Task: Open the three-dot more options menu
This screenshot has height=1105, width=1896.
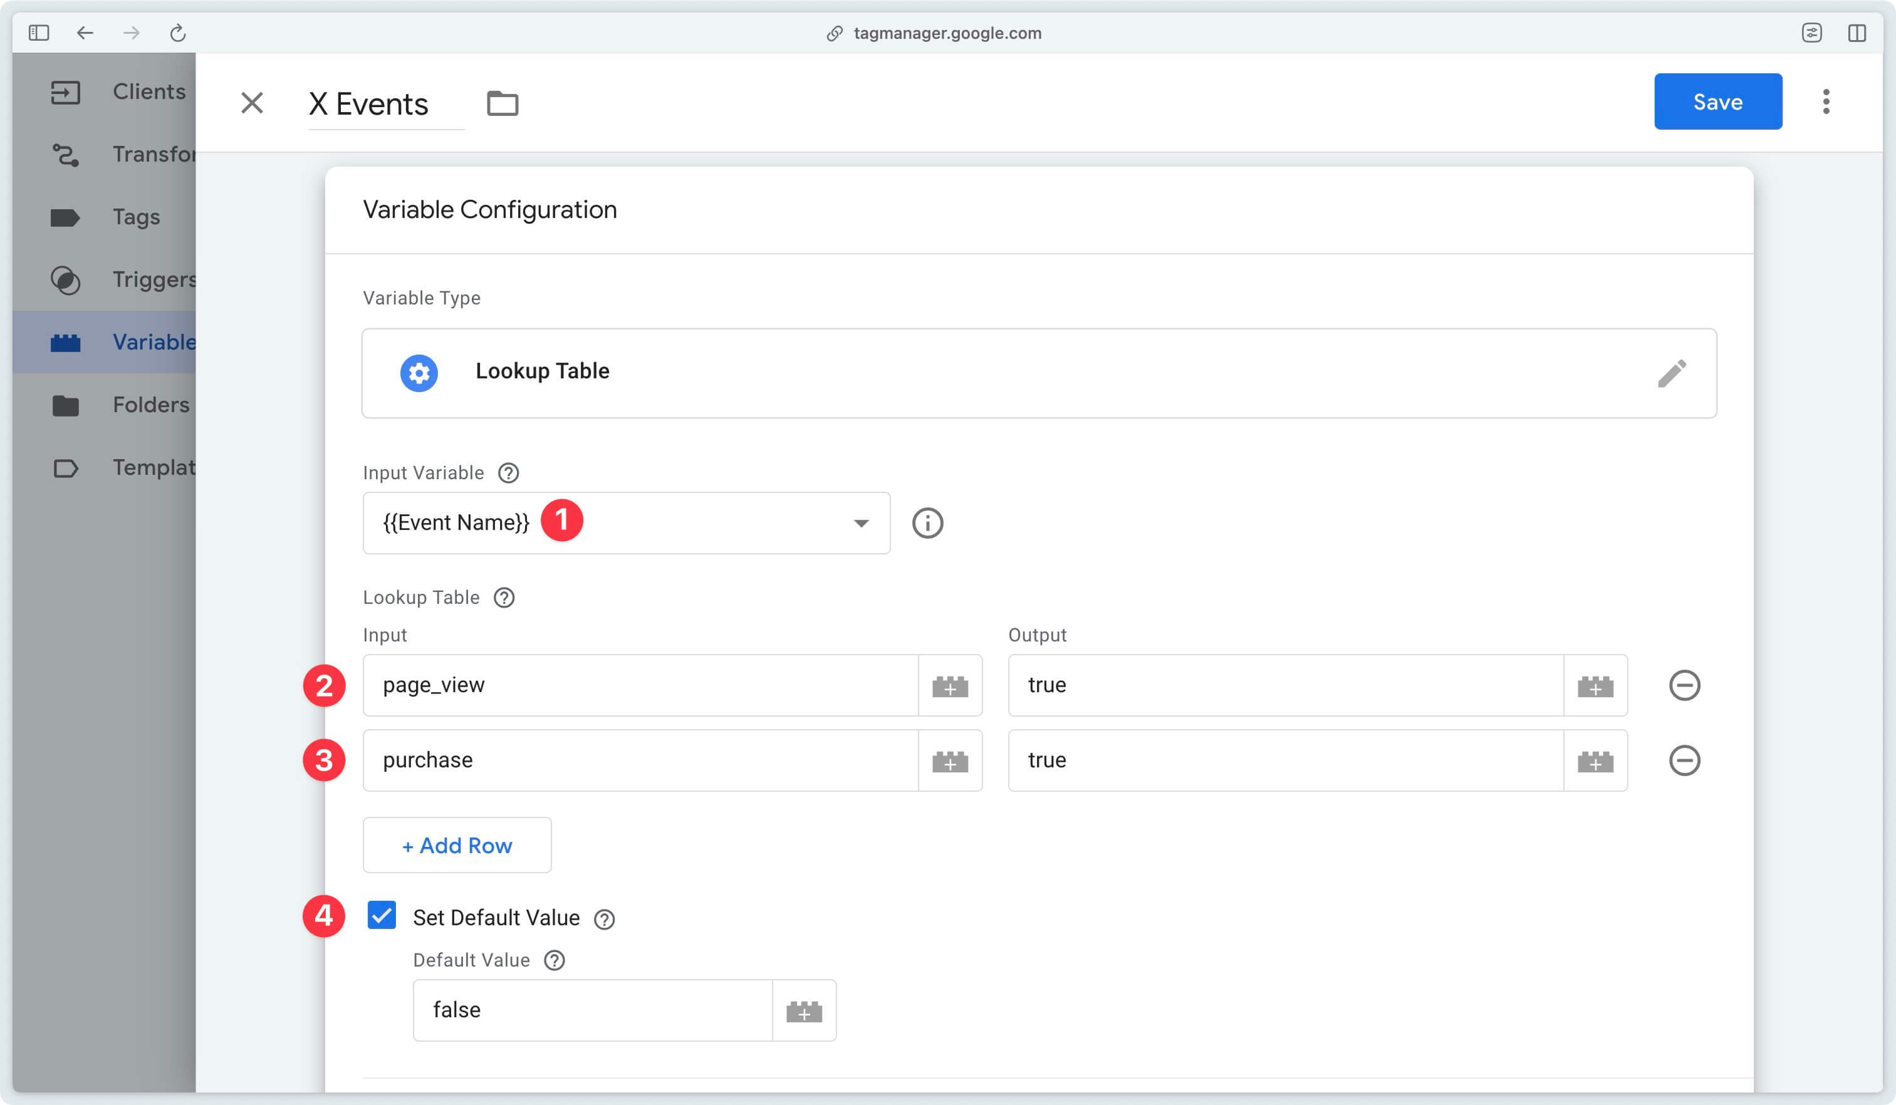Action: click(1826, 101)
